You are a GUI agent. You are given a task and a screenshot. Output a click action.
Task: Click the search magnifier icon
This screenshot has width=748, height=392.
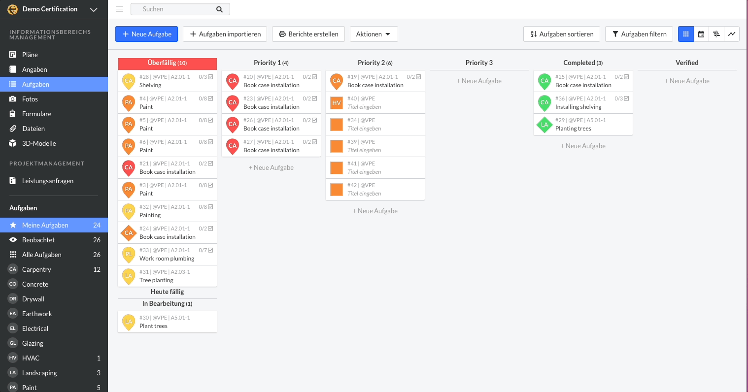point(219,9)
